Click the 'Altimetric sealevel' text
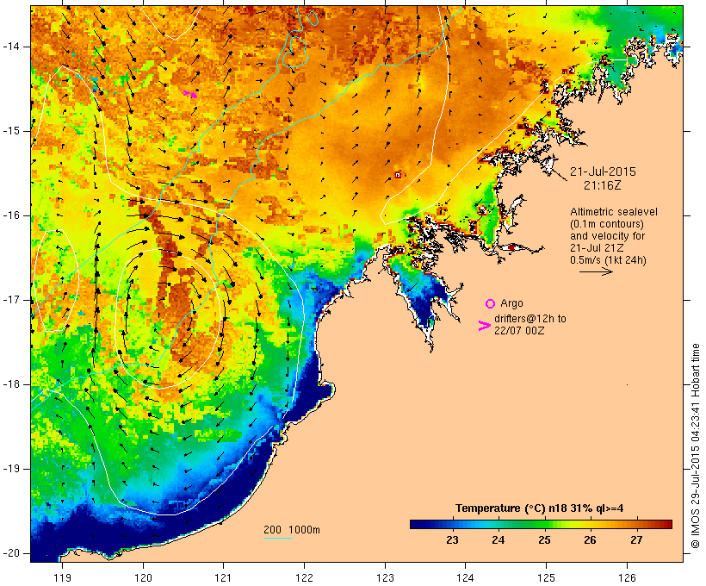The height and width of the screenshot is (586, 706). [x=614, y=212]
